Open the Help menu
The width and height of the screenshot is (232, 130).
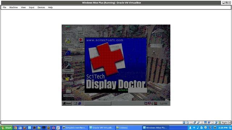(x=50, y=7)
